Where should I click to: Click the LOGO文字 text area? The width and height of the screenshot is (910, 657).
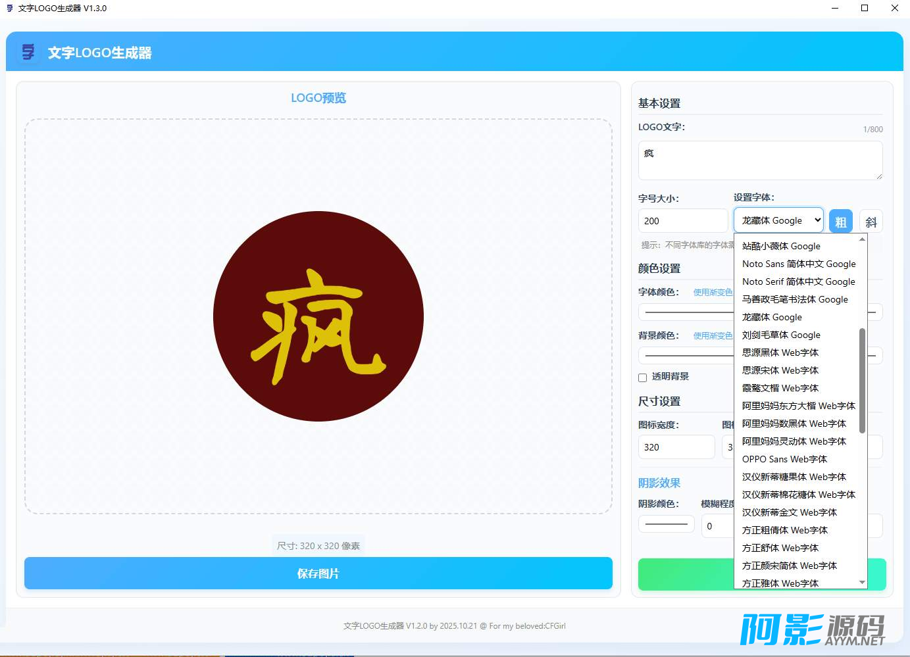760,160
